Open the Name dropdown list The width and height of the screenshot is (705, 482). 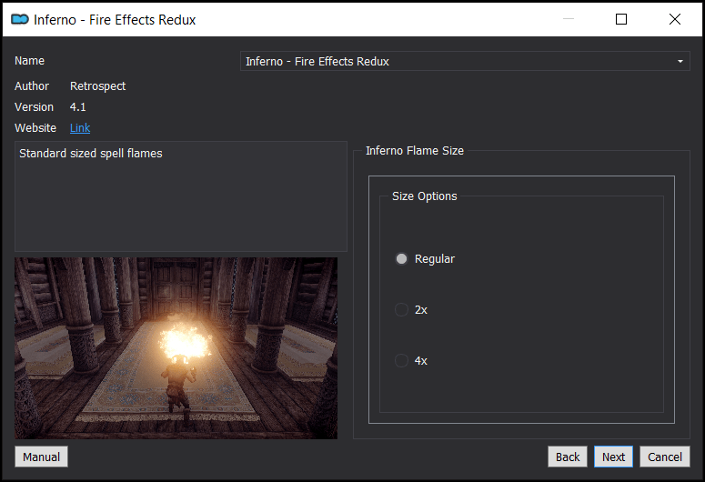pyautogui.click(x=465, y=61)
